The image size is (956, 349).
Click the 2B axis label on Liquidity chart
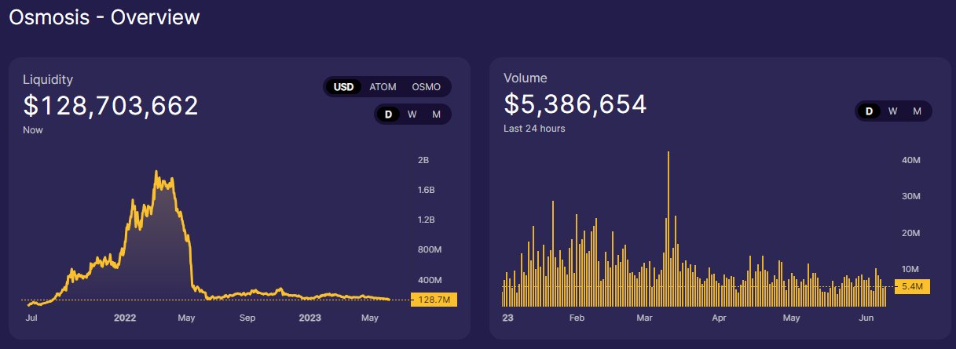point(423,160)
